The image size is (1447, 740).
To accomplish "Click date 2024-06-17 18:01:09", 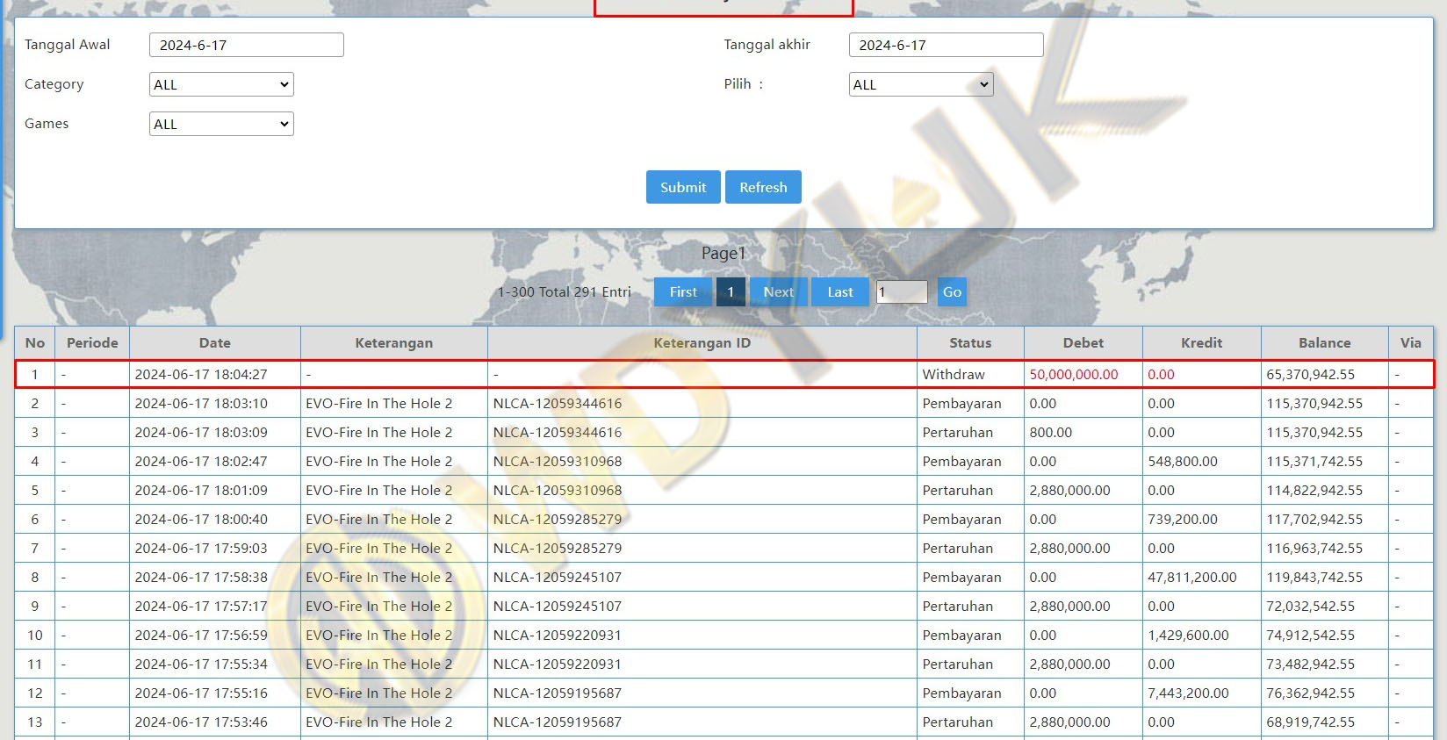I will coord(201,490).
